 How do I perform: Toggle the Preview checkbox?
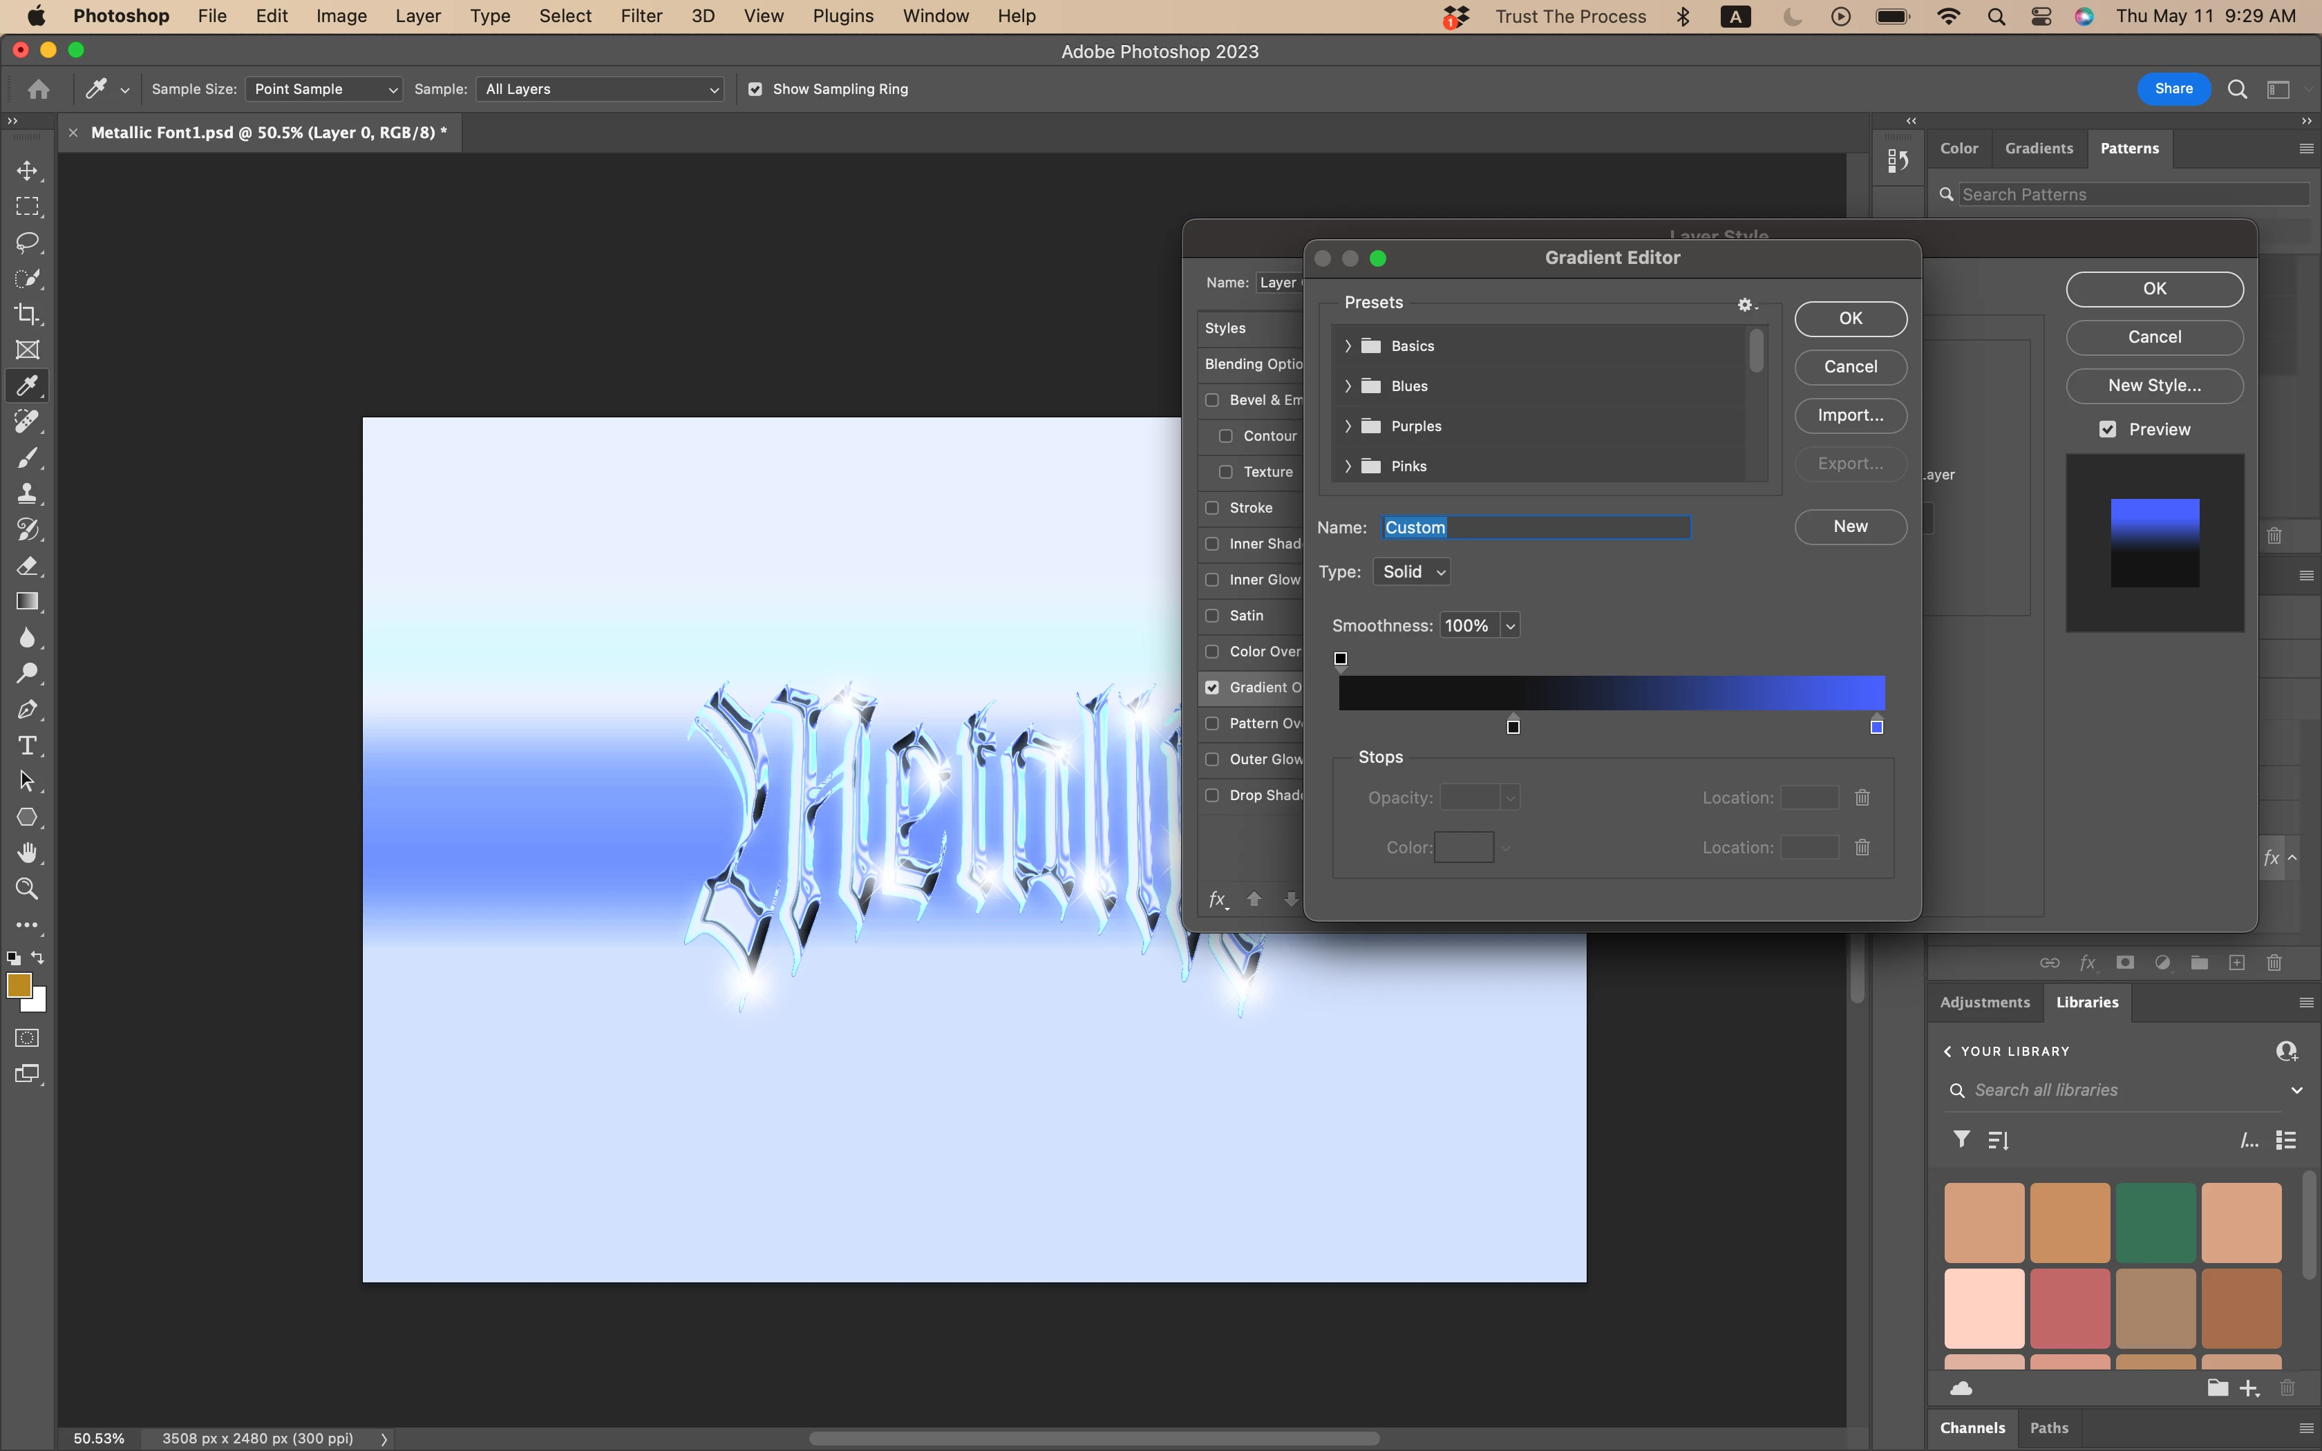coord(2108,429)
